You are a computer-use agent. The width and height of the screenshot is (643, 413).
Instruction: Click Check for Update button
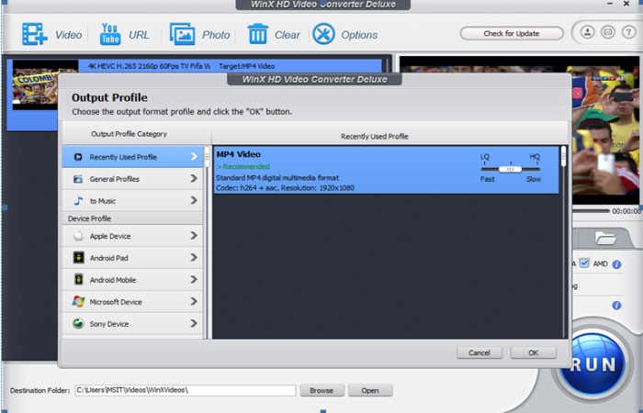(512, 34)
